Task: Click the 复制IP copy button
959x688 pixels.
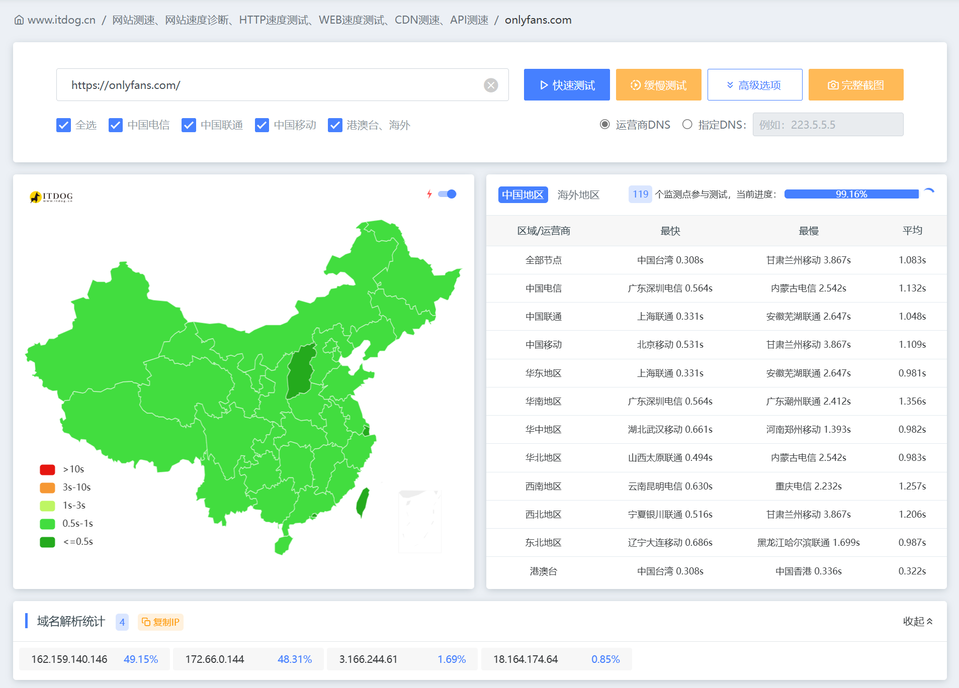Action: click(x=160, y=622)
